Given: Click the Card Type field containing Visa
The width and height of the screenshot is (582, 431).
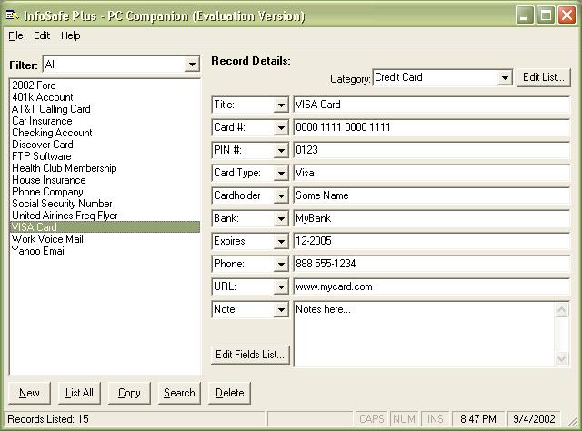Looking at the screenshot, I should pos(431,174).
